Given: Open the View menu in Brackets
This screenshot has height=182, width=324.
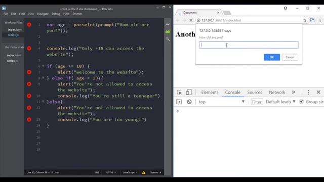Looking at the screenshot, I should 31,14.
